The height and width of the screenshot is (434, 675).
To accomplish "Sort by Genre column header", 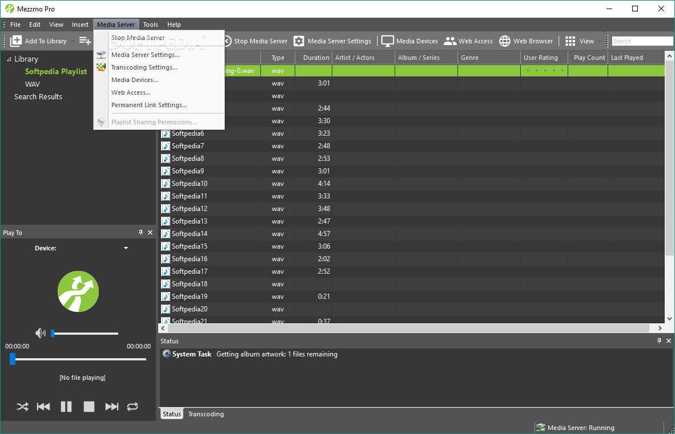I will coord(489,58).
